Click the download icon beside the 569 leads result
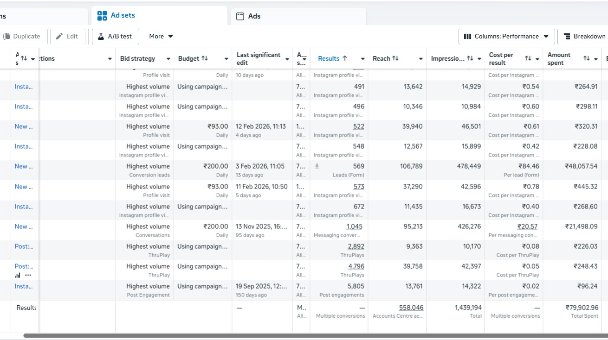Image resolution: width=608 pixels, height=340 pixels. pos(317,166)
